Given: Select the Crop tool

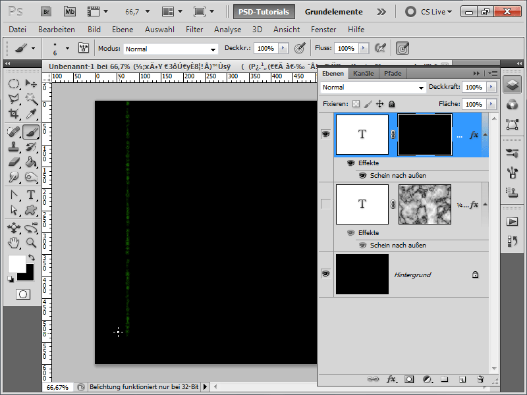Looking at the screenshot, I should point(14,113).
